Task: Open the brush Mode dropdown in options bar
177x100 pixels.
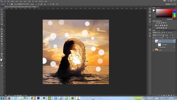Action: click(x=23, y=4)
